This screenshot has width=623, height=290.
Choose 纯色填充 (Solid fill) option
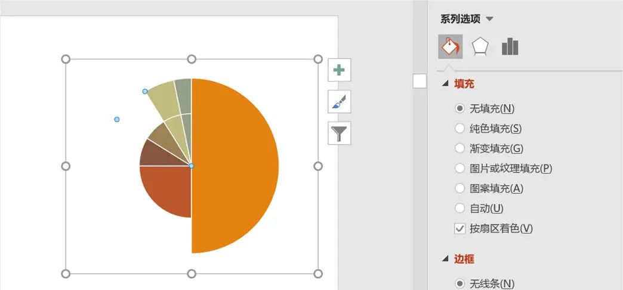coord(459,128)
